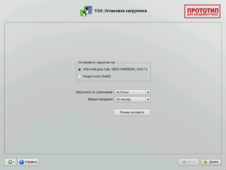226x170 pixels.
Task: Click the label Установить загрузчик на:
Action: click(97, 62)
